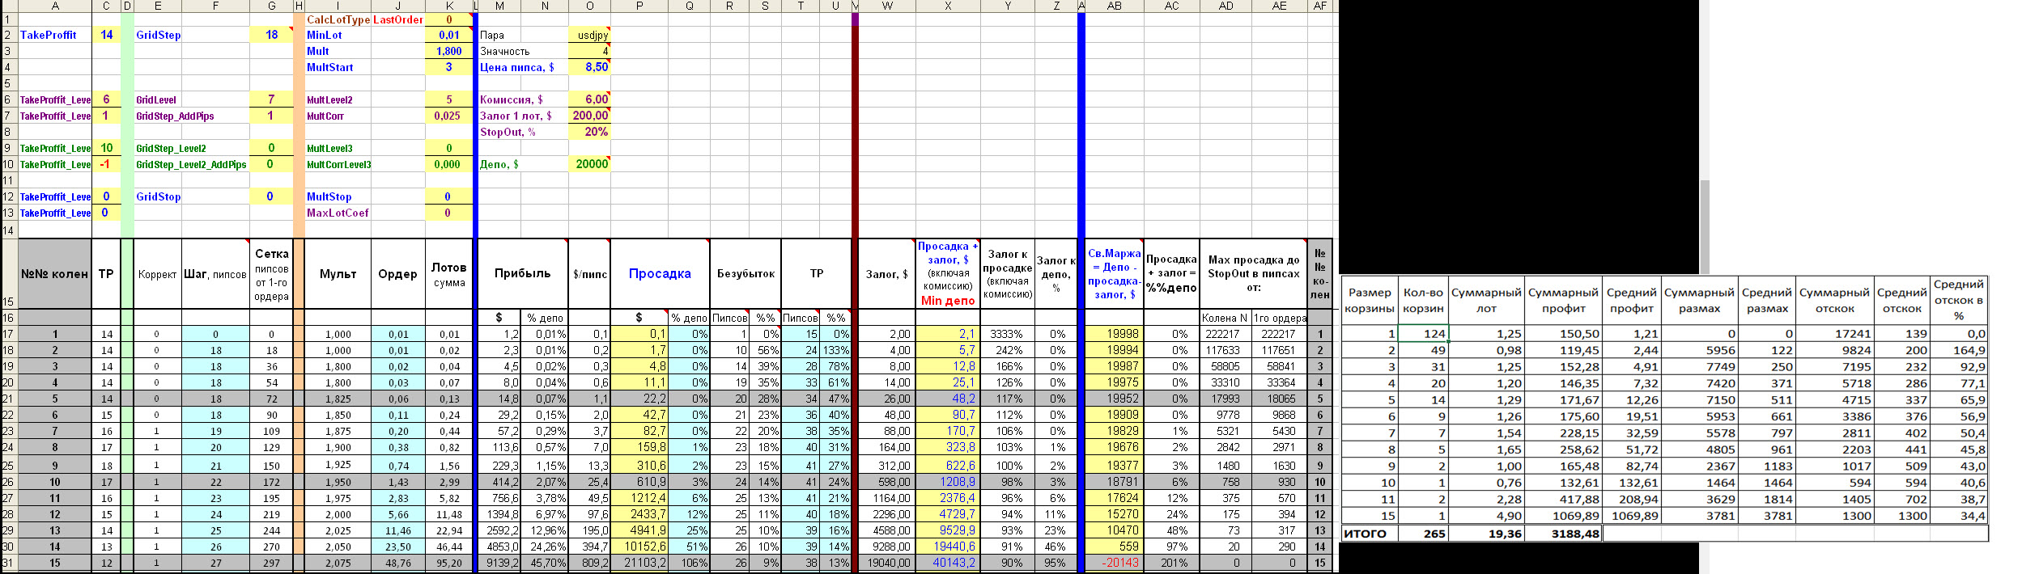This screenshot has width=2022, height=574.
Task: Select the Безубыток header cell
Action: tap(746, 274)
